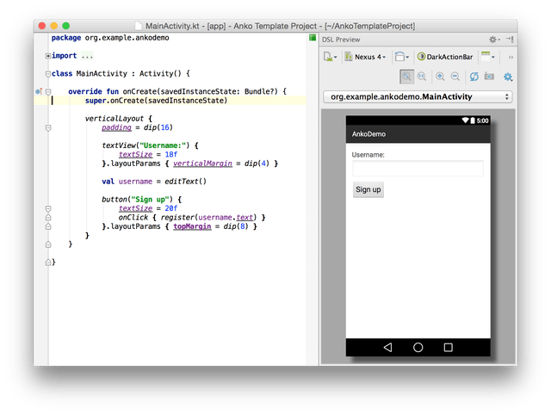Open the blue gear preview options
This screenshot has width=551, height=414.
click(x=506, y=77)
